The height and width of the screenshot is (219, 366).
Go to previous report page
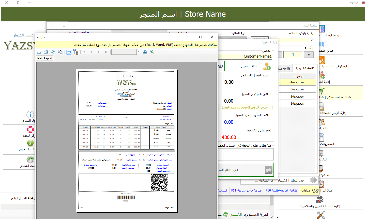click(x=91, y=52)
